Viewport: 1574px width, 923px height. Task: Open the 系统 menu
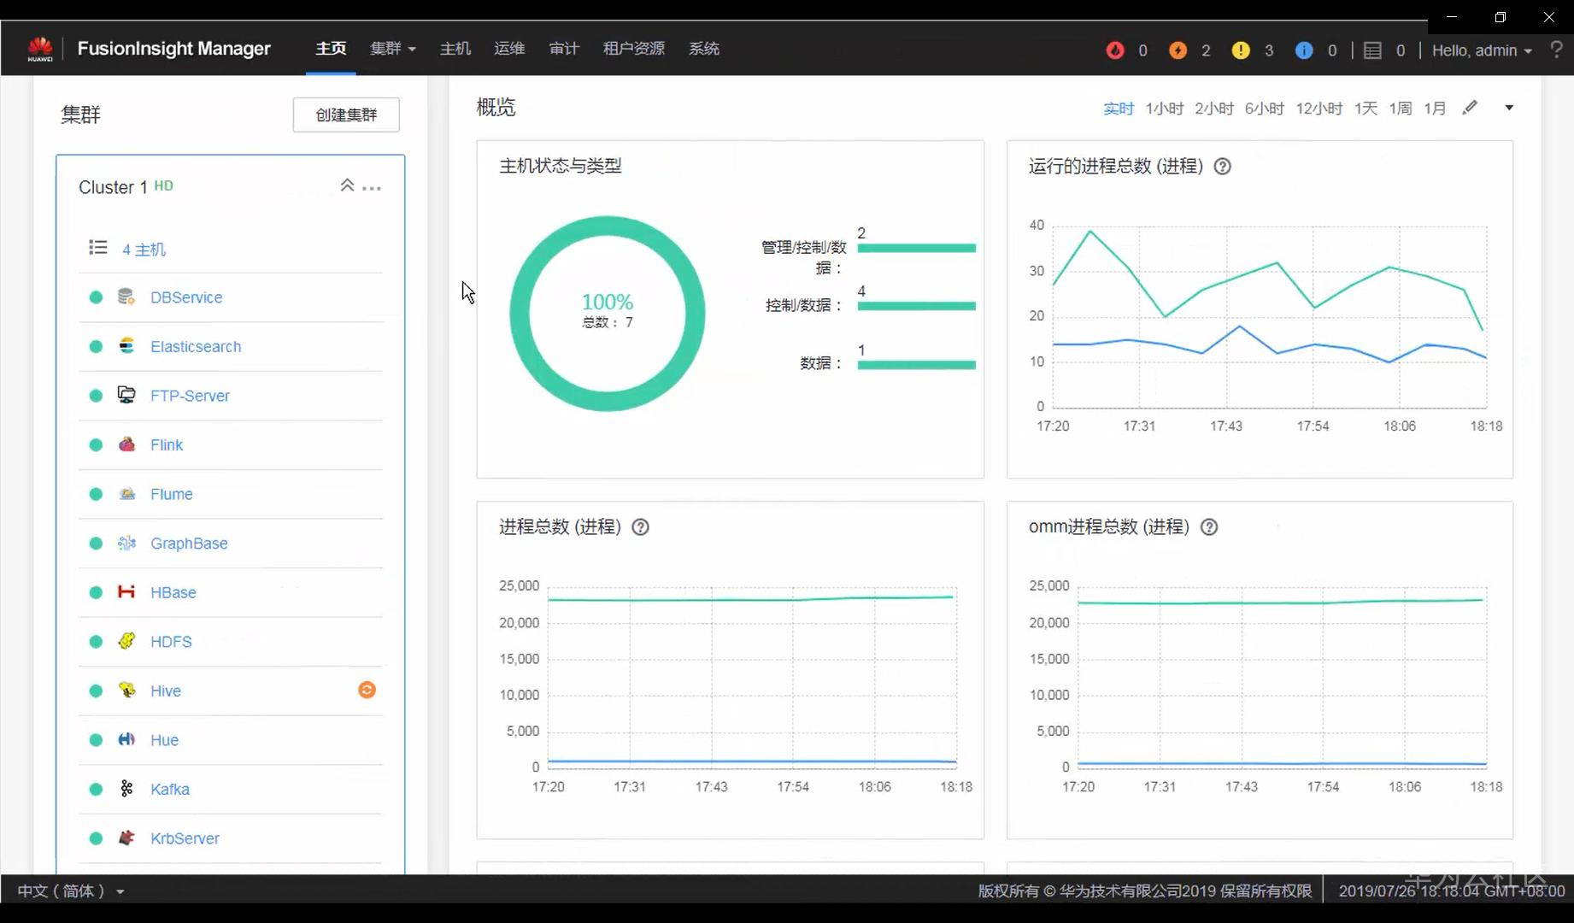click(704, 49)
